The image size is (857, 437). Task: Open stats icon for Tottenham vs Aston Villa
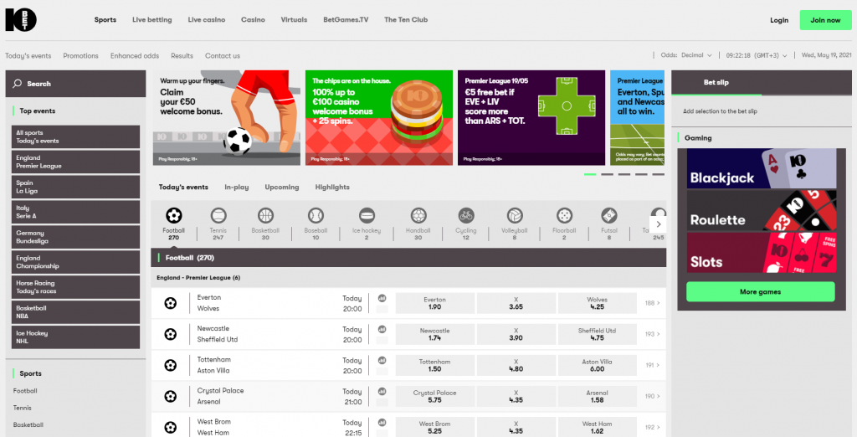click(382, 361)
